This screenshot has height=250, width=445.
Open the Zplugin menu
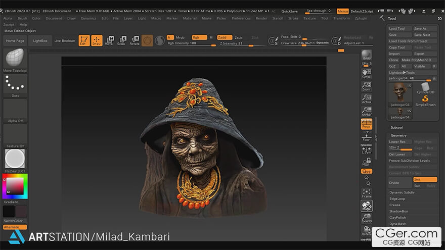point(361,18)
